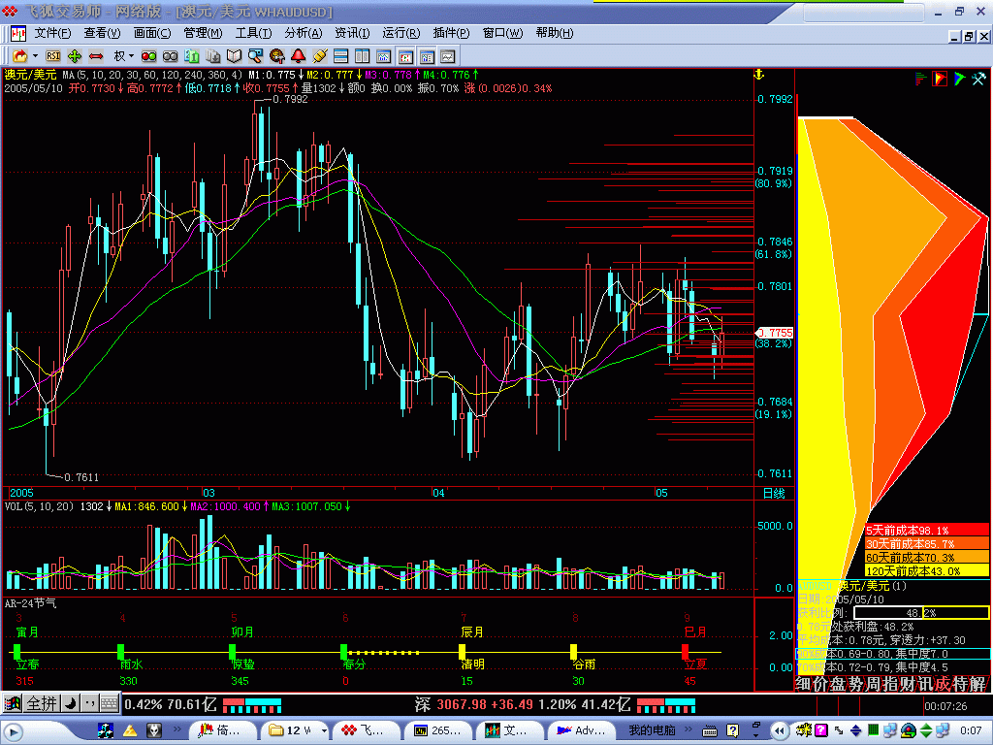Screen dimensions: 993x745
Task: Open the book-shaped info icon
Action: coord(235,56)
